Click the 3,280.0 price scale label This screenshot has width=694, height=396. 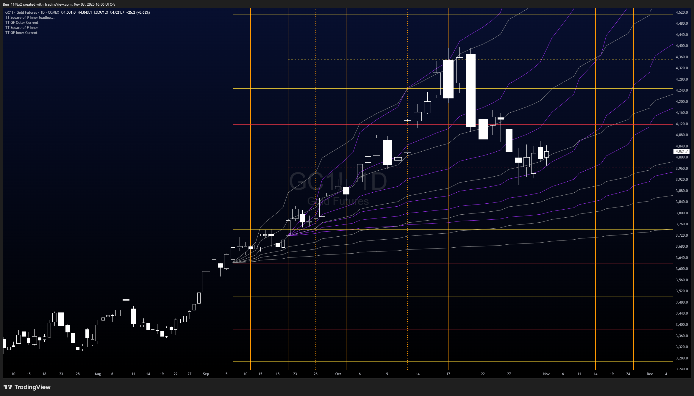682,358
